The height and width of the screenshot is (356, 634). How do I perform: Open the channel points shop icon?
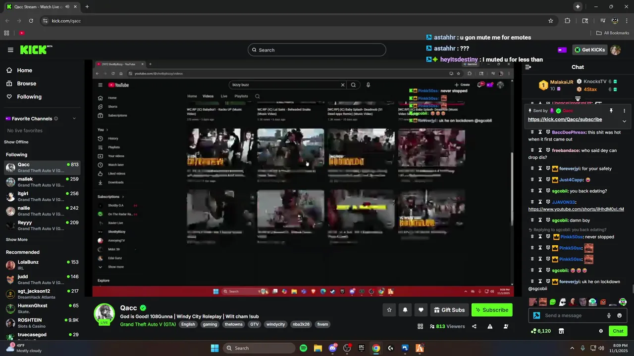(x=561, y=331)
